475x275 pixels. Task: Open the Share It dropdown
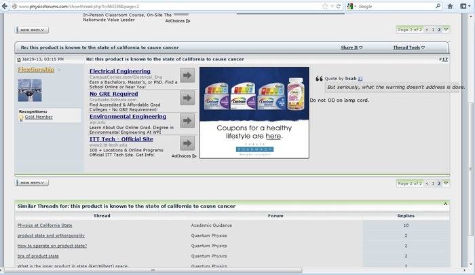(x=351, y=48)
